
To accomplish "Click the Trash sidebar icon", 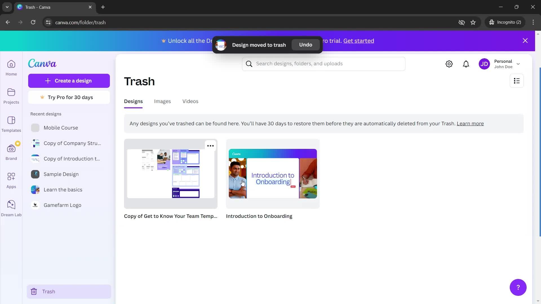I will pyautogui.click(x=34, y=291).
